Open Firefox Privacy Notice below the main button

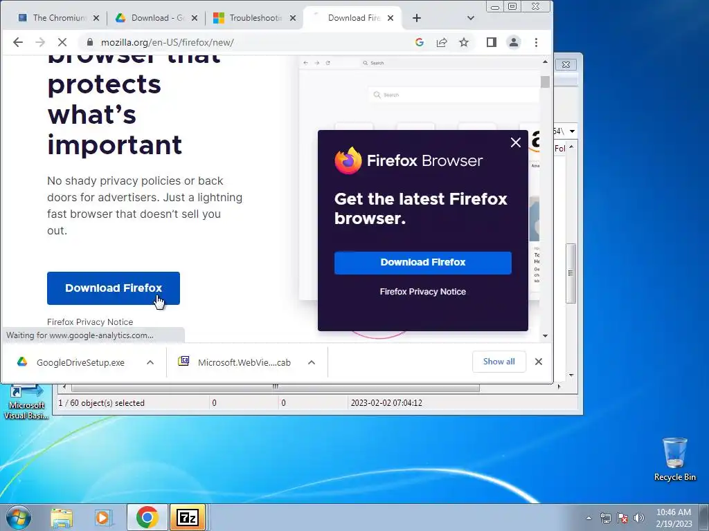click(90, 322)
